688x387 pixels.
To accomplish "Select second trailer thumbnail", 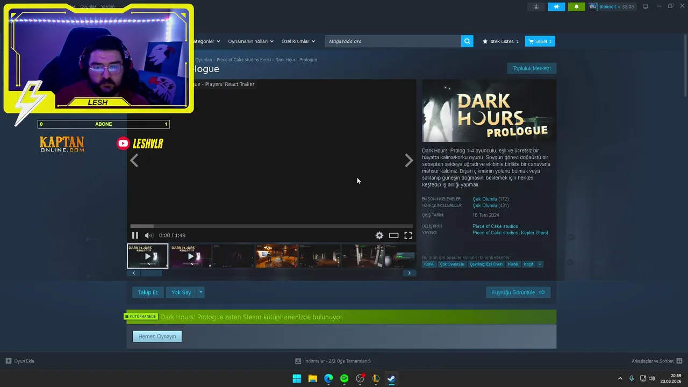I will point(190,256).
